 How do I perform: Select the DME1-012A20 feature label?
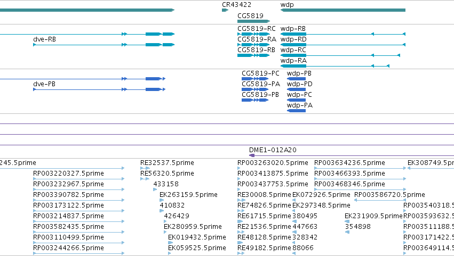pyautogui.click(x=273, y=150)
